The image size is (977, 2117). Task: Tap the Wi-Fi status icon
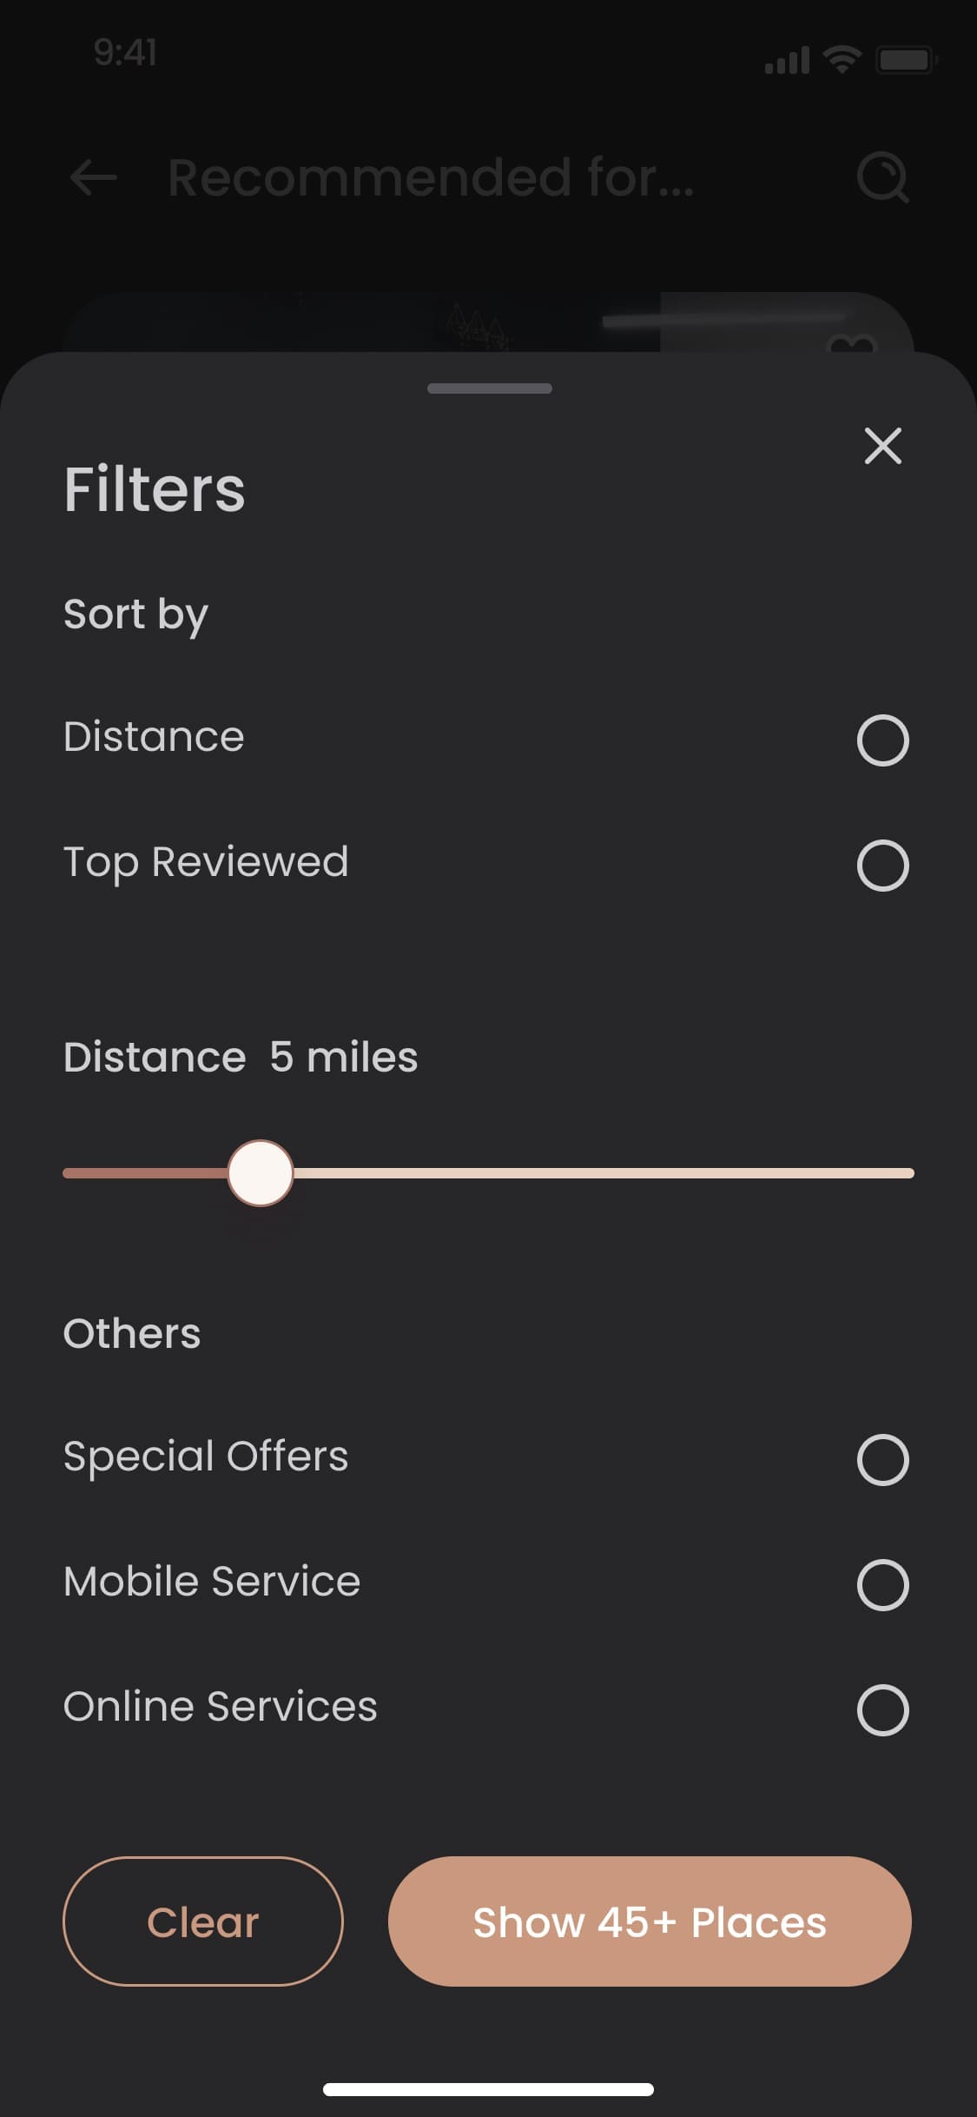pos(842,59)
